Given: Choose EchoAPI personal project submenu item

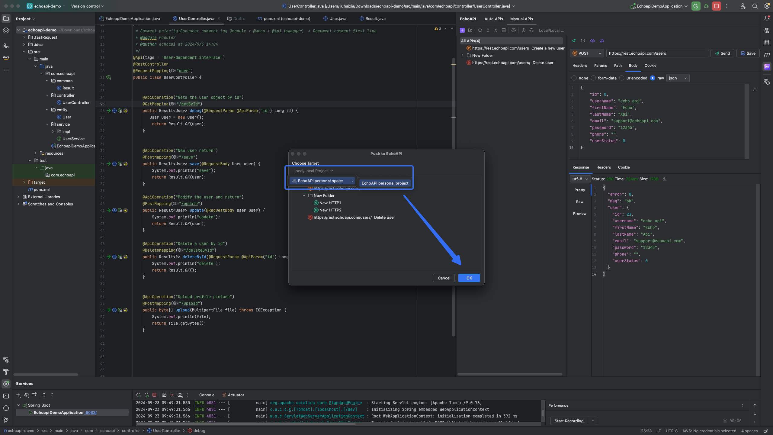Looking at the screenshot, I should click(x=385, y=183).
